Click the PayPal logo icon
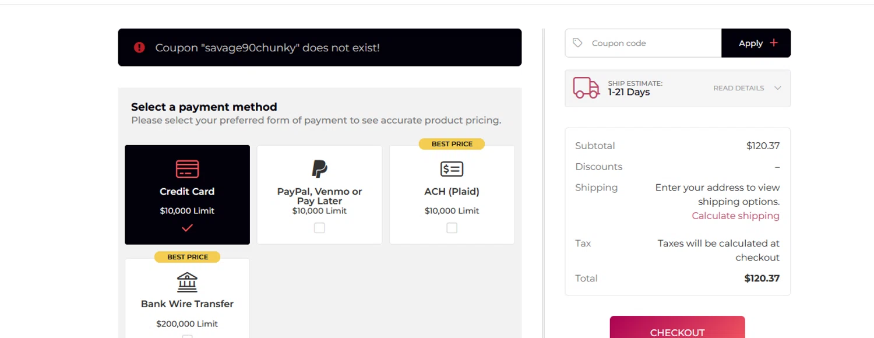 pyautogui.click(x=319, y=169)
